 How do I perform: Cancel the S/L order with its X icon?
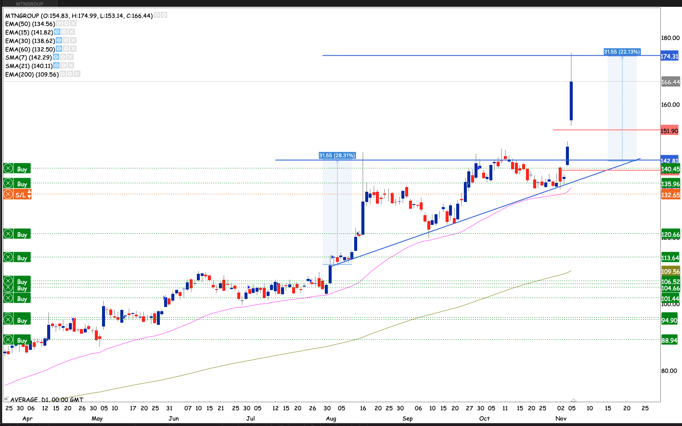tap(8, 195)
